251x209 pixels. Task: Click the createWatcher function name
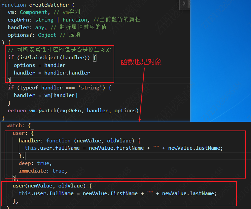tap(49, 5)
